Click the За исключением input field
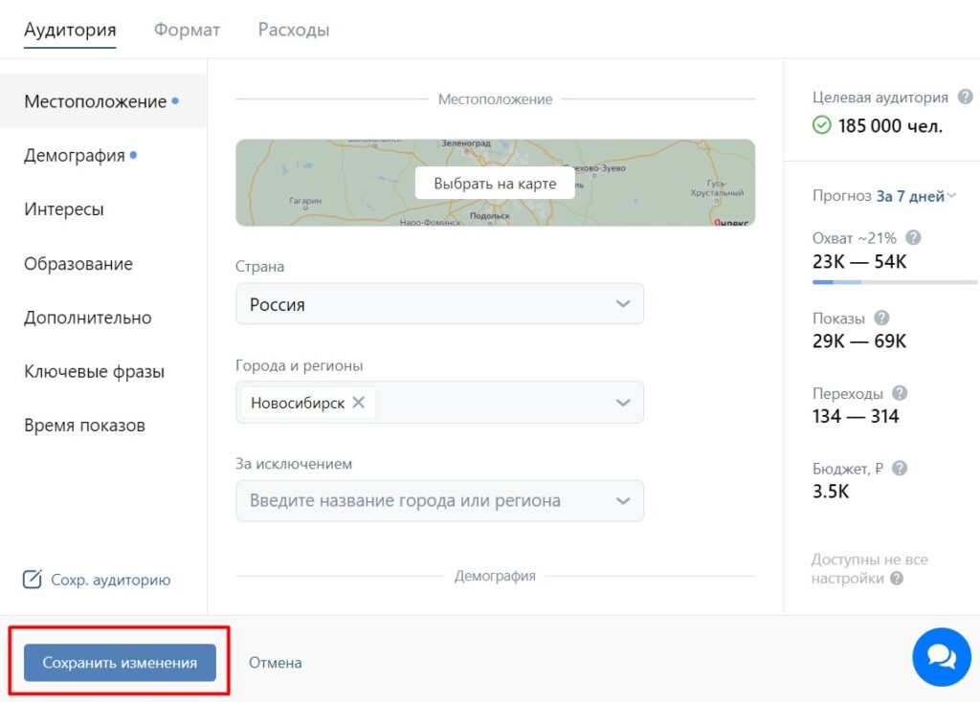980x702 pixels. 421,500
